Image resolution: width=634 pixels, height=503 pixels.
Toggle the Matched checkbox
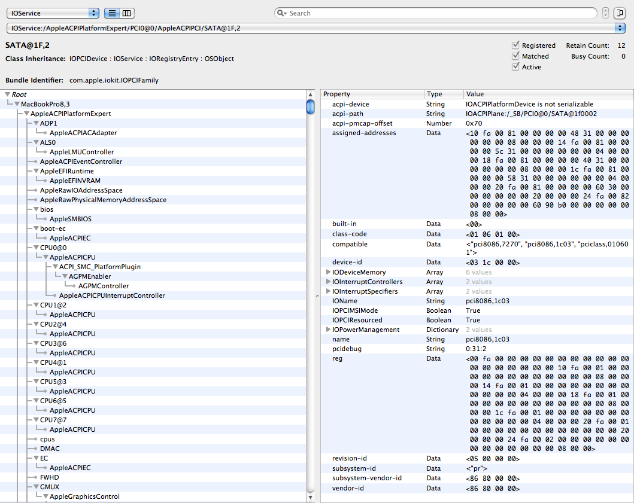(x=515, y=56)
